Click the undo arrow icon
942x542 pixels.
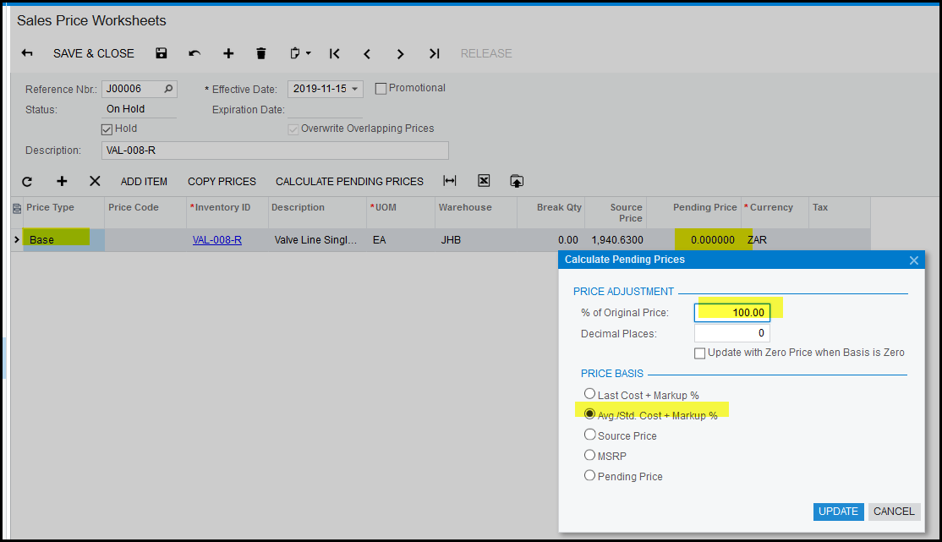(x=194, y=53)
